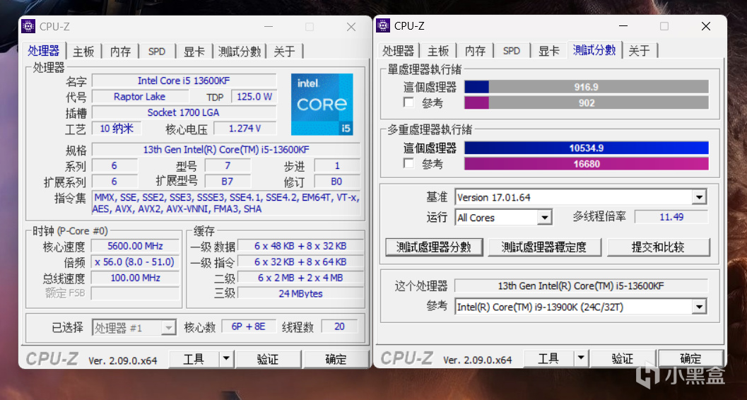Screen dimensions: 747x400
Task: Open SPD tab in left window
Action: click(157, 52)
